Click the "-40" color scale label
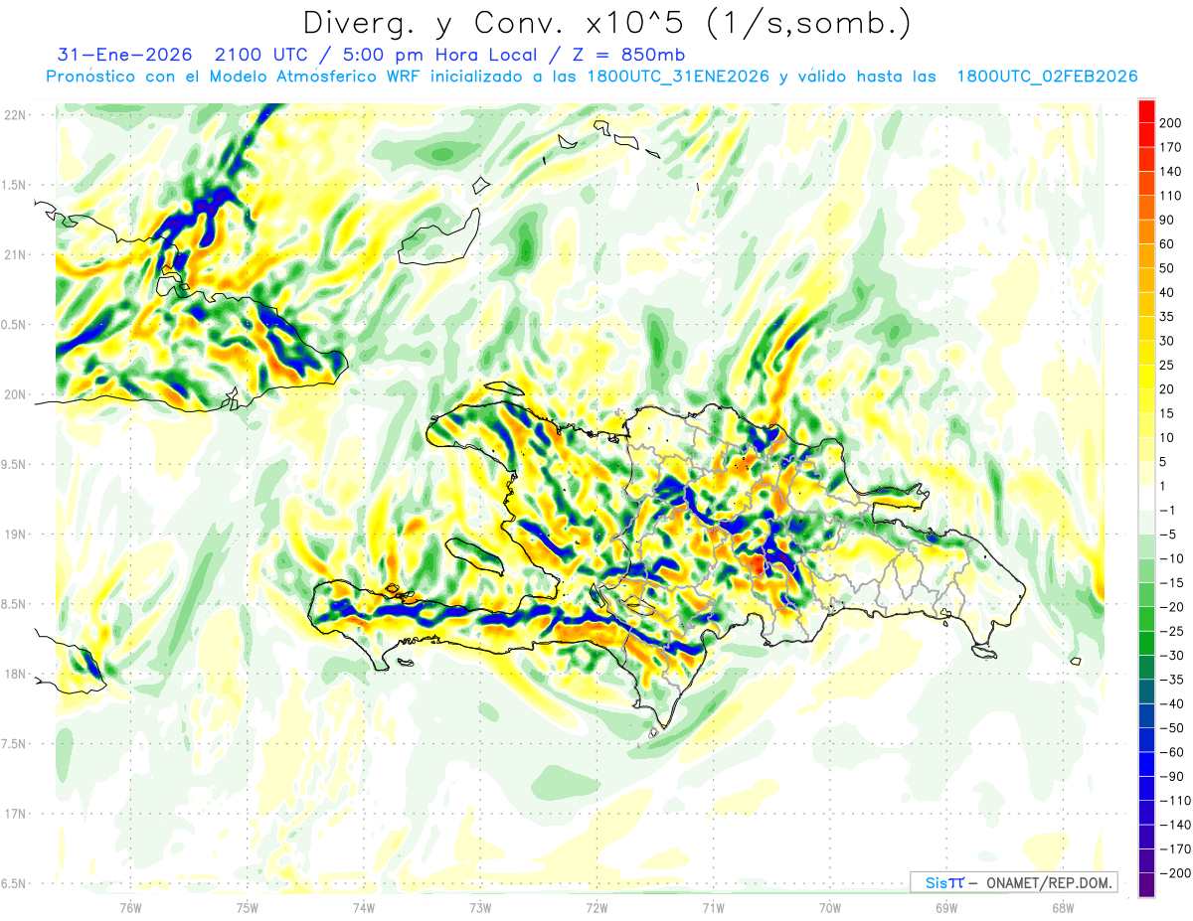Viewport: 1193px width, 921px height. (x=1171, y=703)
